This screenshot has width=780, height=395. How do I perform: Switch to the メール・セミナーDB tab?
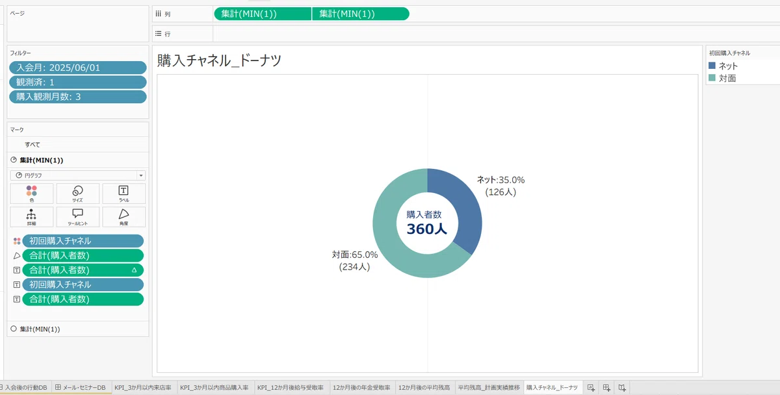(81, 387)
